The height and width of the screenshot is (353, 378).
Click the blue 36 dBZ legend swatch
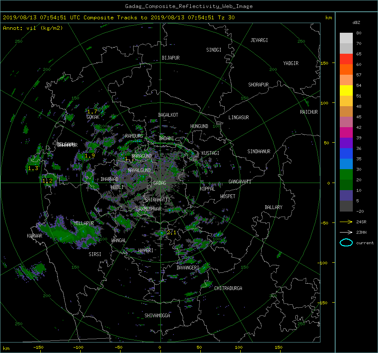(x=346, y=154)
